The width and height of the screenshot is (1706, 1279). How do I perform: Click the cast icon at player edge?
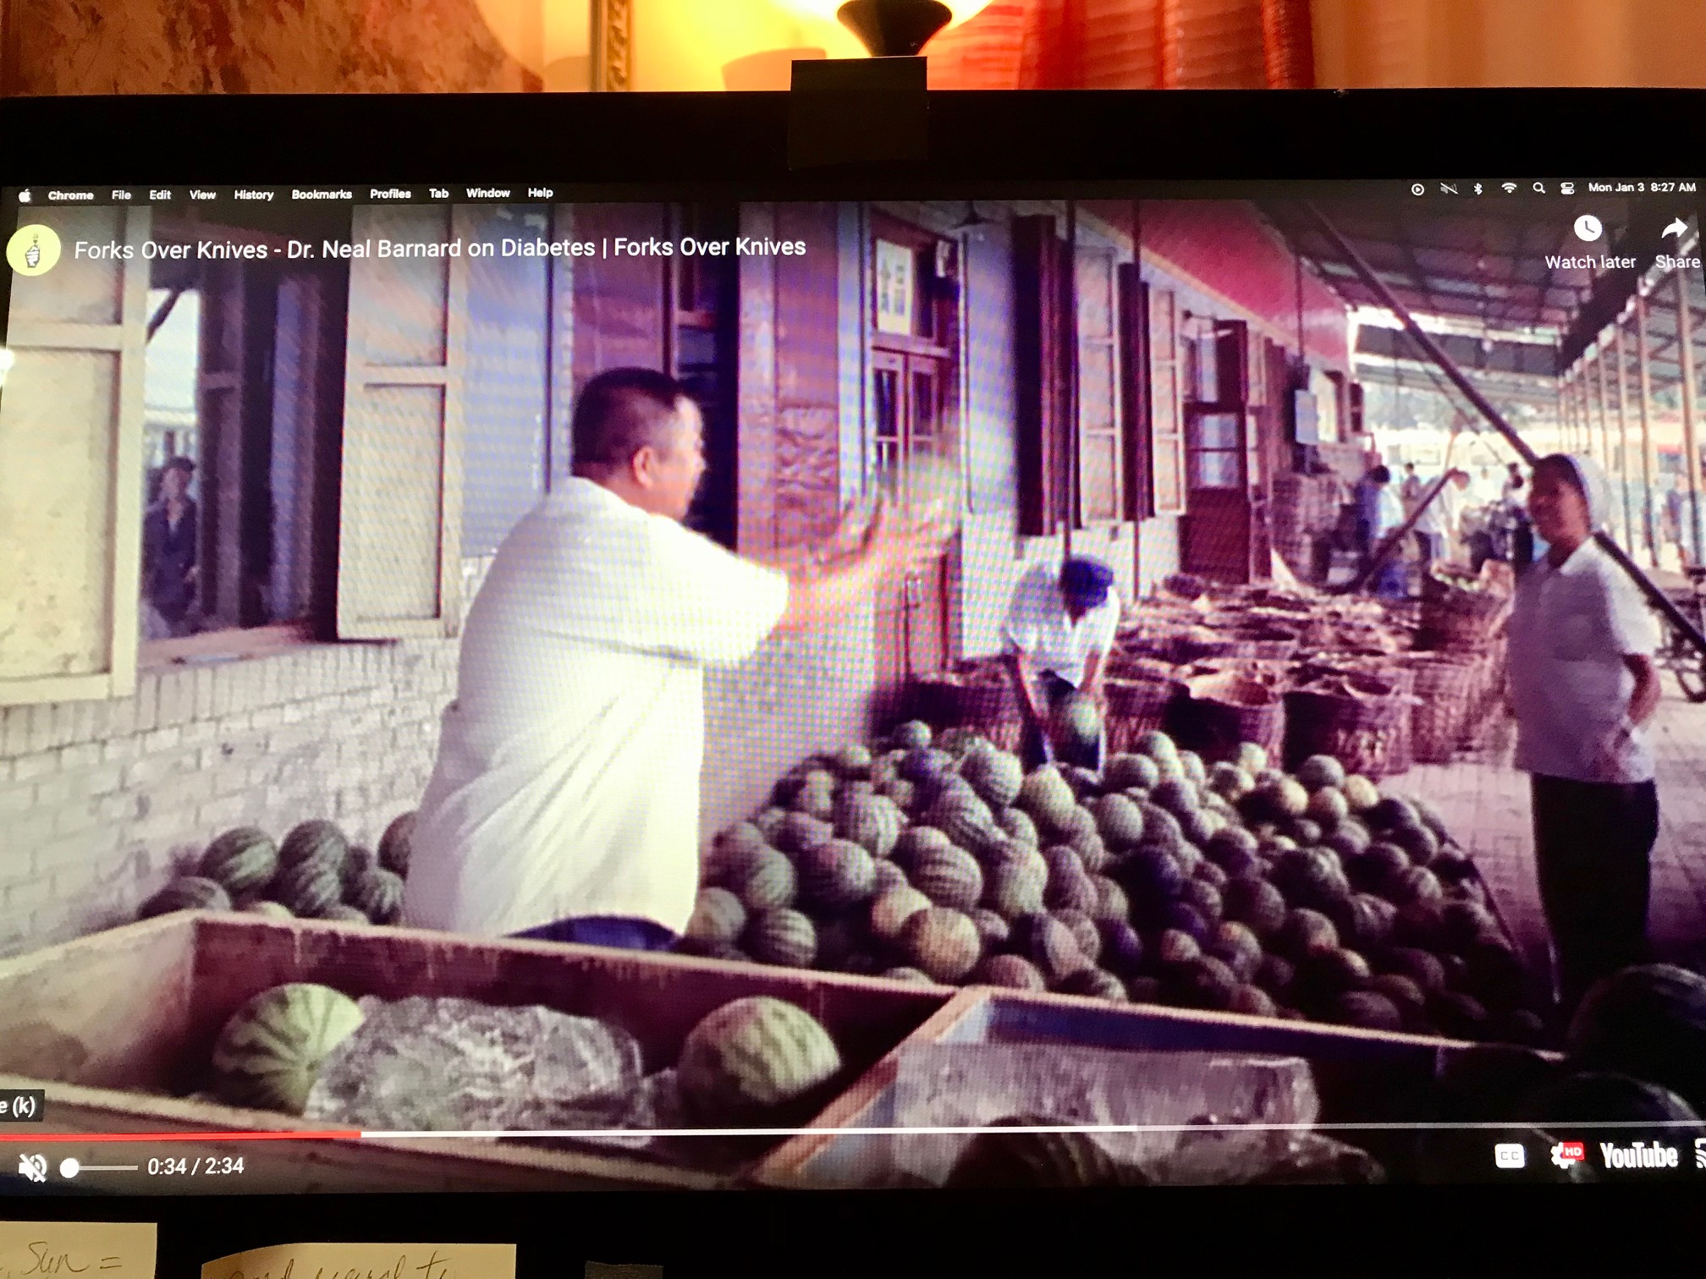(1699, 1154)
